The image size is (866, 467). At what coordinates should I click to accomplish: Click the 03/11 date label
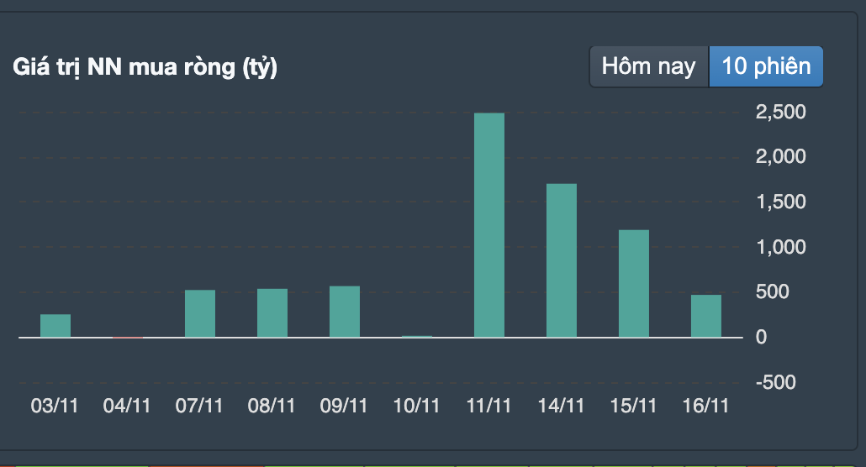tap(55, 406)
